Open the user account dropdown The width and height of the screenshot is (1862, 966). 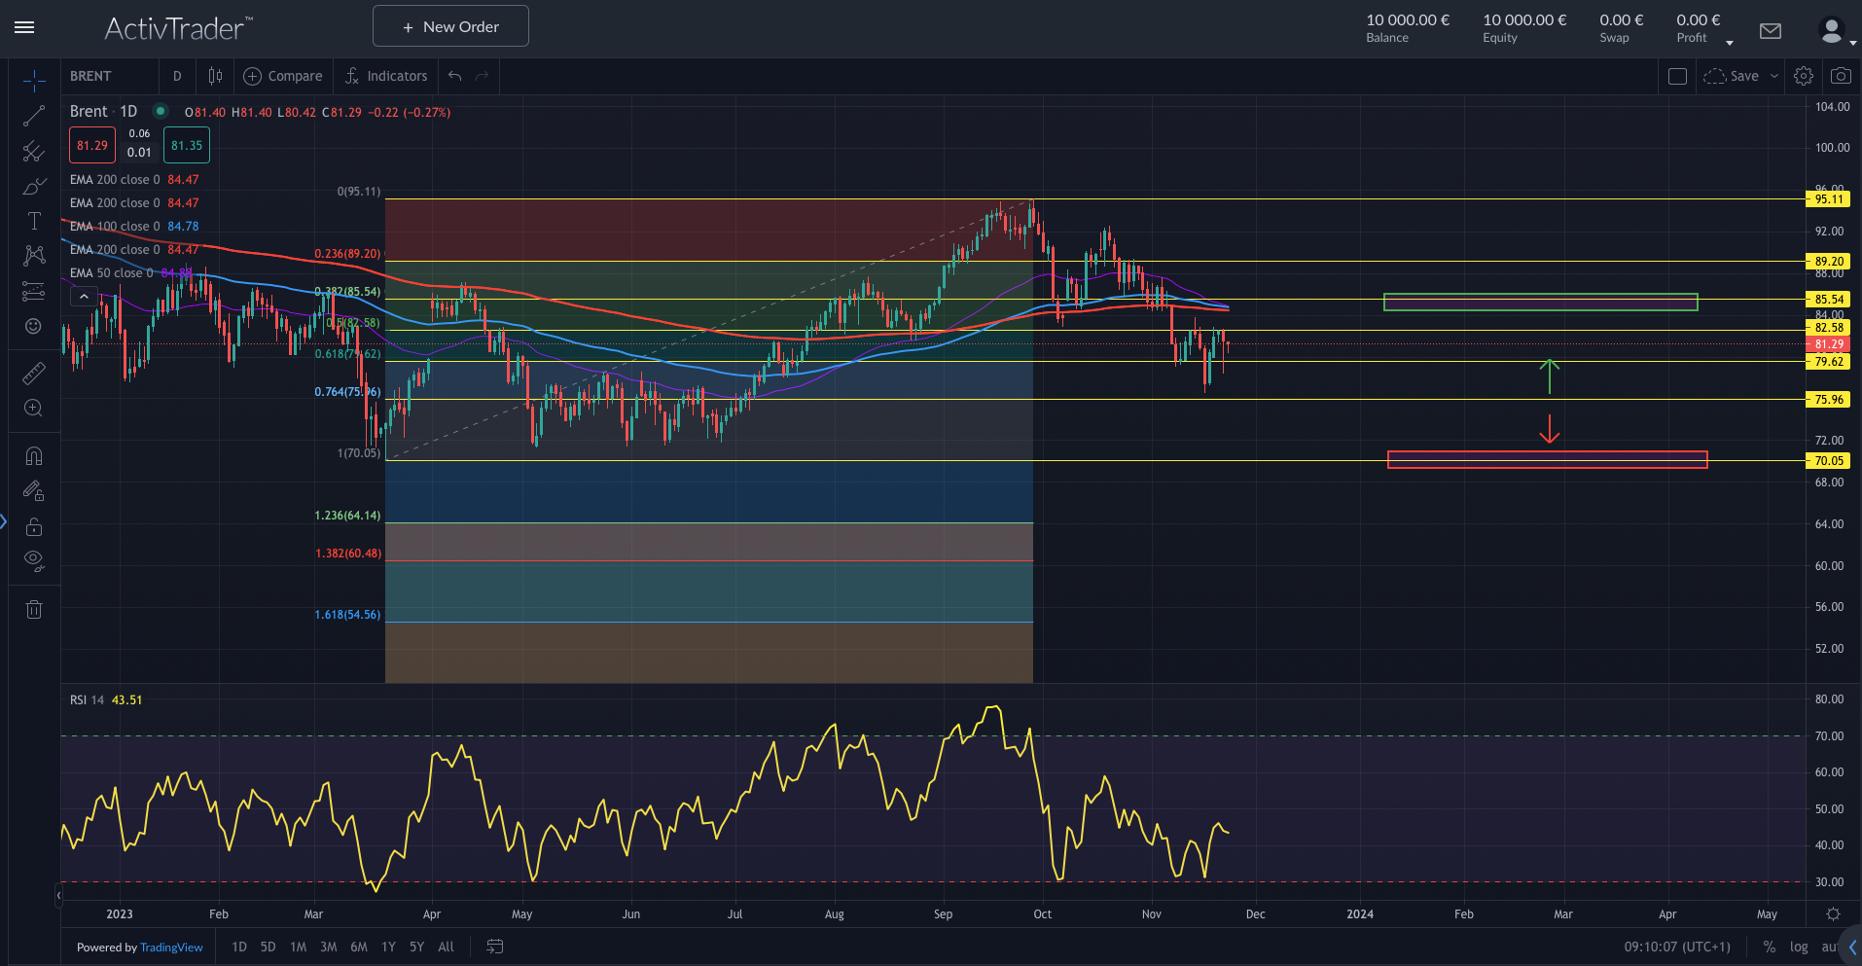point(1836,32)
